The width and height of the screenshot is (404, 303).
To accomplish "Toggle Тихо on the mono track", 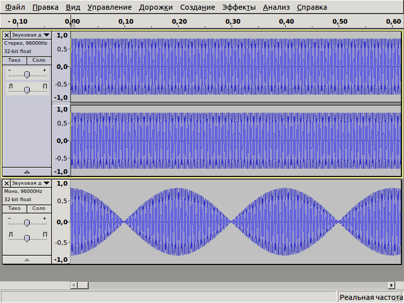I will click(14, 208).
